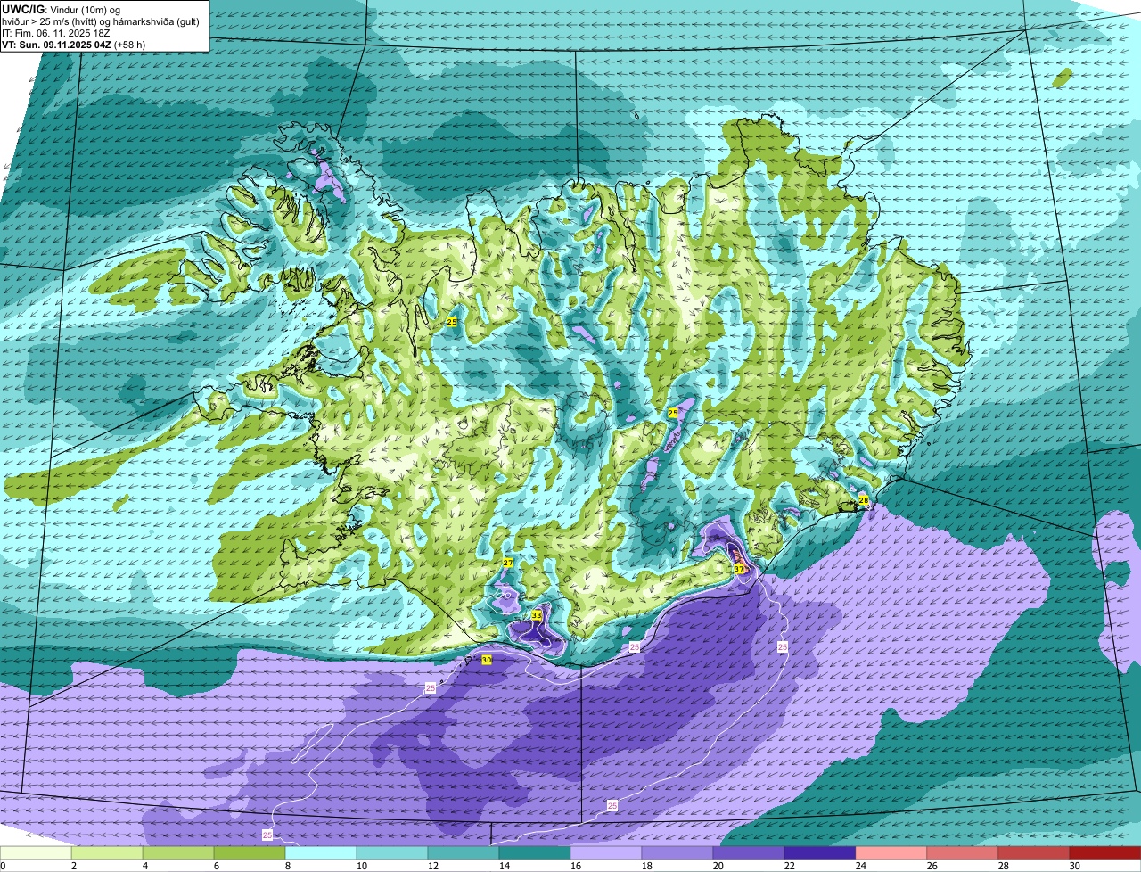Click the '10' legend scale tick
This screenshot has width=1141, height=872.
(x=361, y=866)
